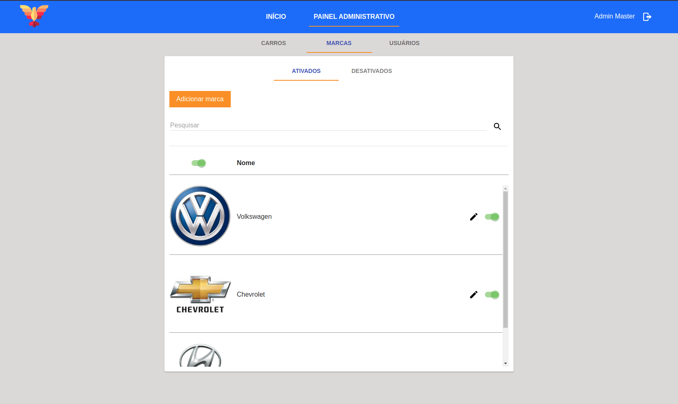
Task: Switch to the DESATIVADOS tab
Action: (372, 71)
